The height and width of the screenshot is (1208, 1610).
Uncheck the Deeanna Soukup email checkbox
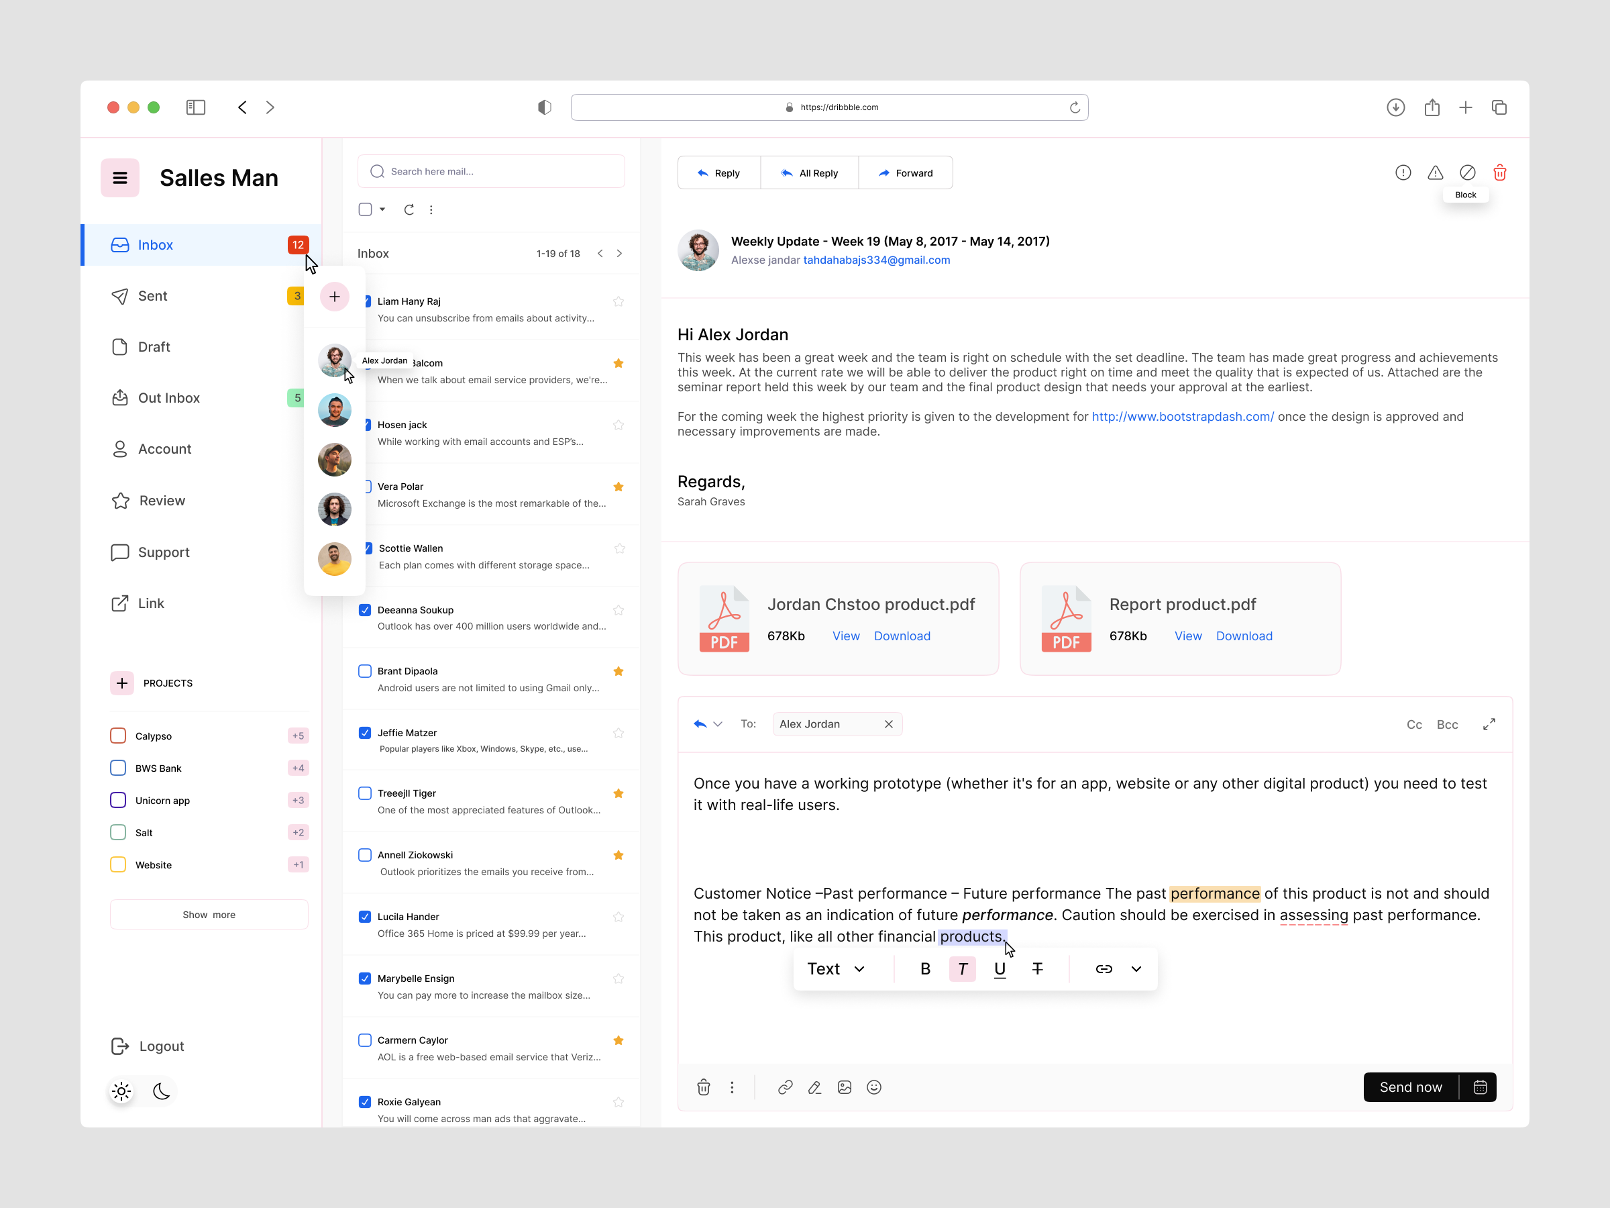[365, 609]
